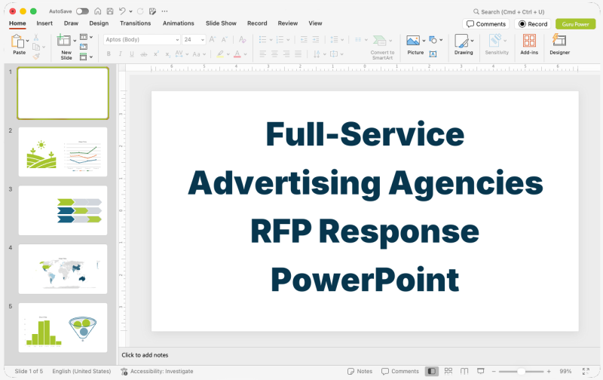603x380 pixels.
Task: Apply strikethrough formatting
Action: tap(144, 54)
